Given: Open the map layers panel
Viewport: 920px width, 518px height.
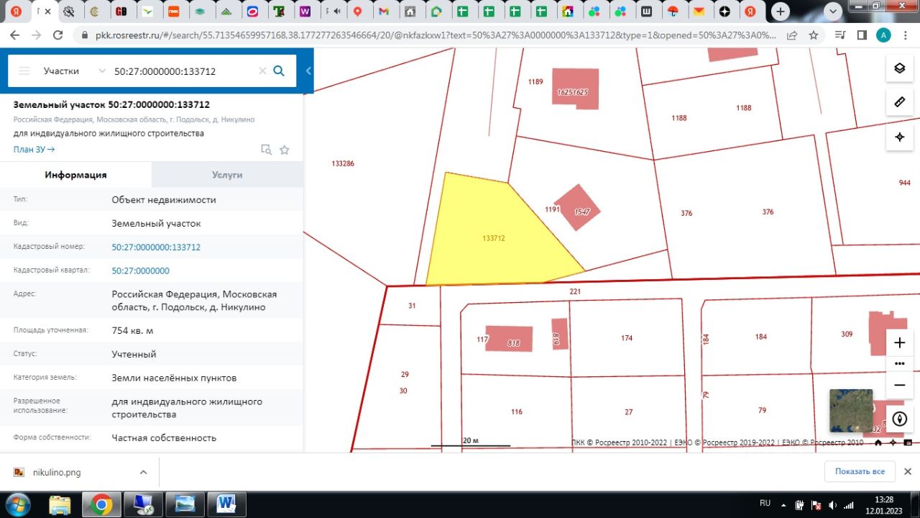Looking at the screenshot, I should 899,68.
